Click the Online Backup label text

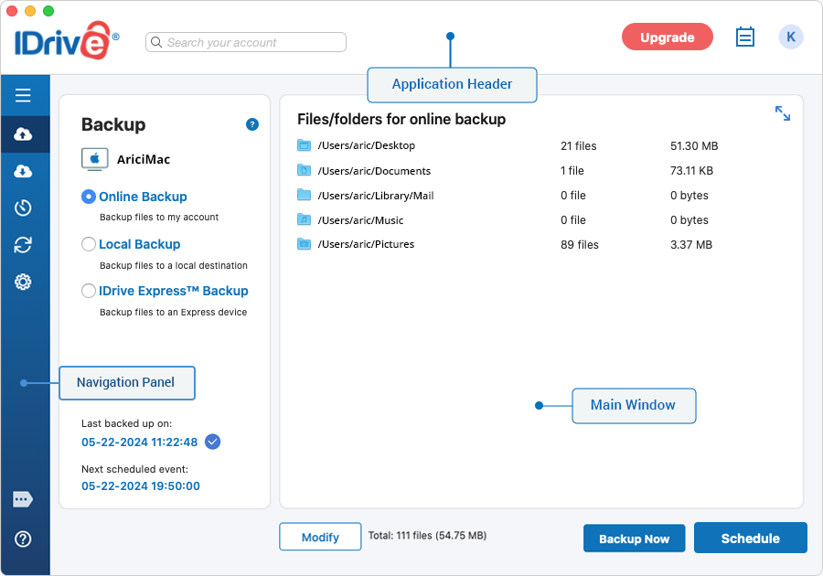point(143,197)
